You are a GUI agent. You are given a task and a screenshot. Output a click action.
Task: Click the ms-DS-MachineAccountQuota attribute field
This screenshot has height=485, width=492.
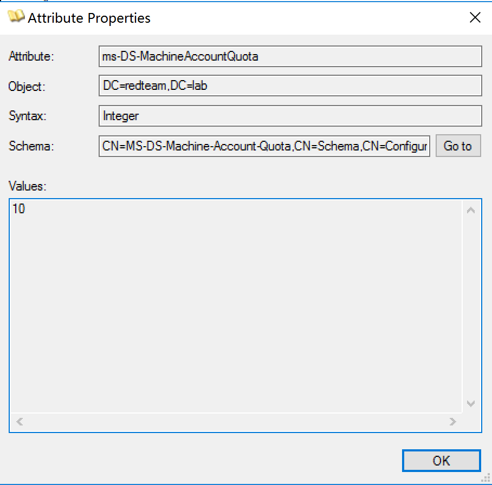pyautogui.click(x=290, y=56)
